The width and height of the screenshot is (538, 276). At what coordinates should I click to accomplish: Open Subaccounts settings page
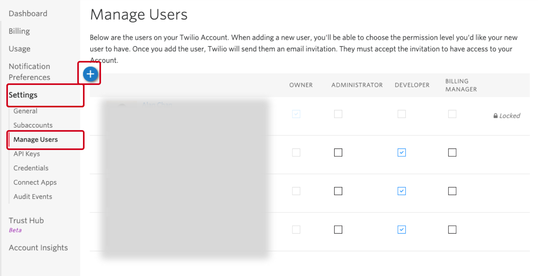click(x=33, y=125)
